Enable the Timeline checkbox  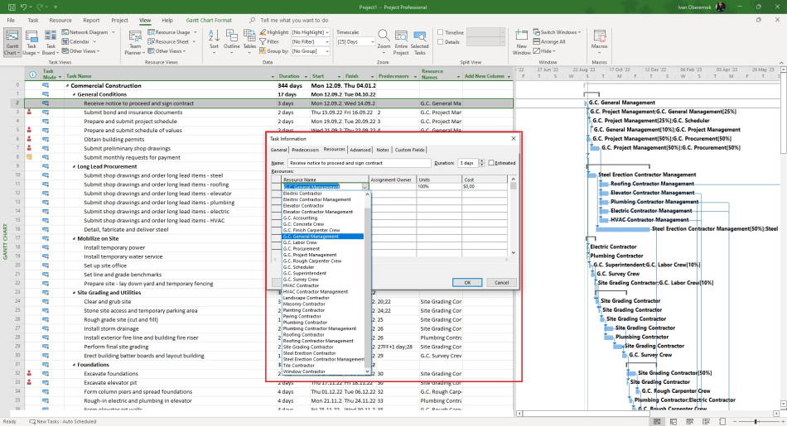(440, 32)
